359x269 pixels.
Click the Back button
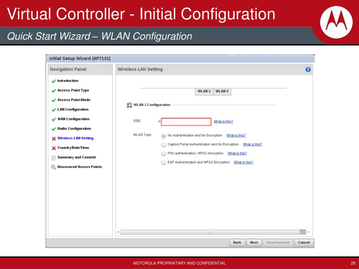[x=237, y=242]
